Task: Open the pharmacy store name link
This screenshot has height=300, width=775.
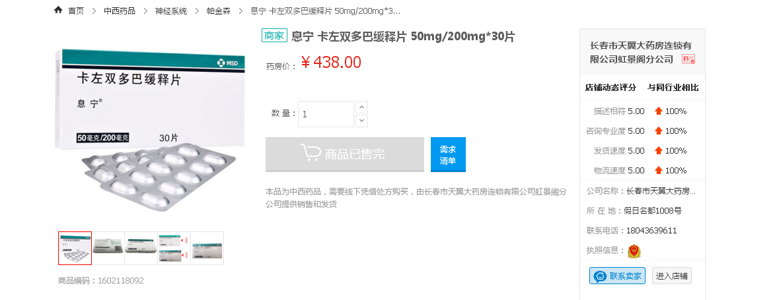Action: click(x=641, y=52)
